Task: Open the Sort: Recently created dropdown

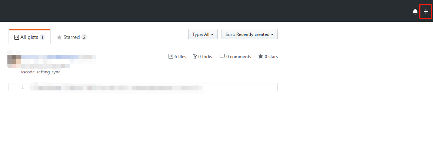Action: [249, 34]
